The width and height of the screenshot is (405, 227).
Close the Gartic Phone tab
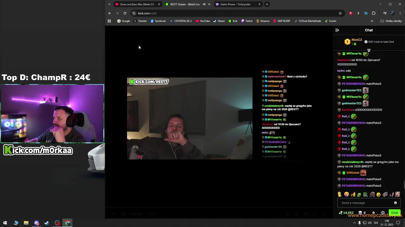point(259,4)
